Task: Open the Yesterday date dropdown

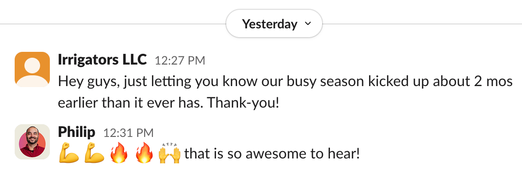Action: coord(274,23)
